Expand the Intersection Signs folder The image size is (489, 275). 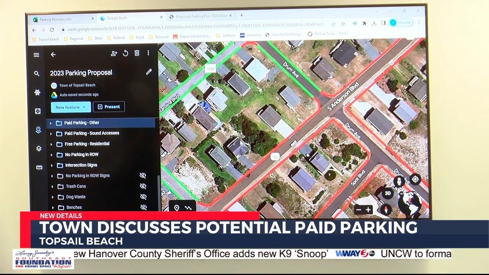pyautogui.click(x=52, y=165)
